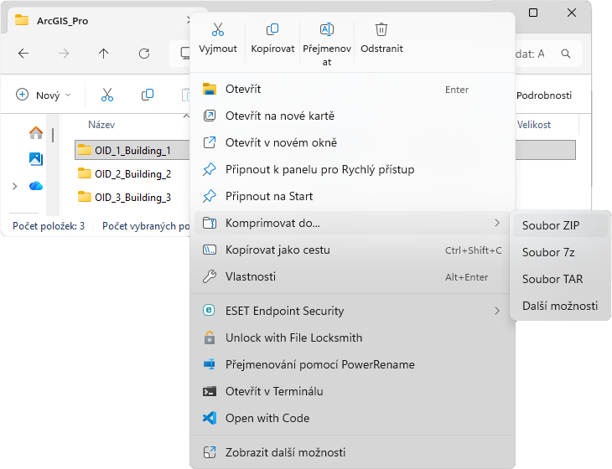Open the Nový dropdown button
The height and width of the screenshot is (469, 612).
pyautogui.click(x=44, y=95)
